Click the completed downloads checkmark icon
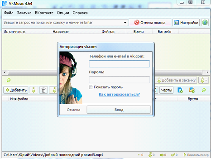Viewport: 211px width, 164px height. point(173,155)
